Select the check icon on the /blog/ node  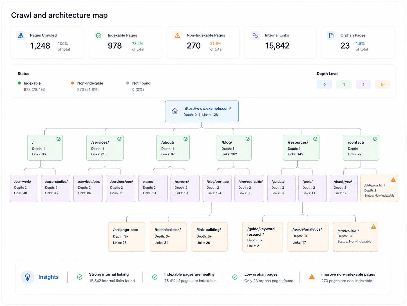[247, 139]
